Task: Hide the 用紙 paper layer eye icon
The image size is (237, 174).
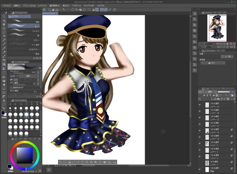Action: 200,169
